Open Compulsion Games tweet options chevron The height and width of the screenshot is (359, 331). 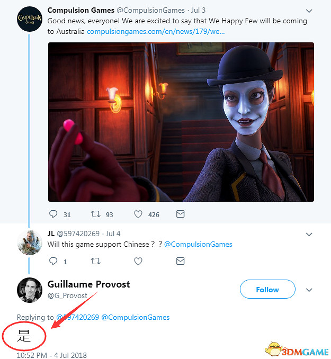tap(309, 11)
